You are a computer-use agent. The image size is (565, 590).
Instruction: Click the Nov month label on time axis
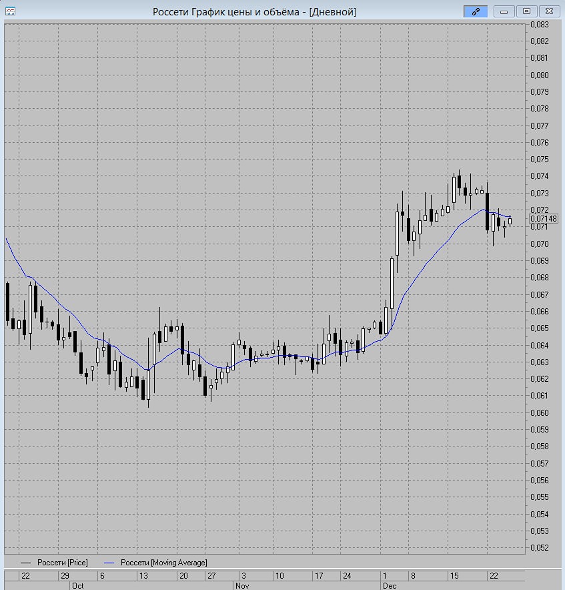tap(242, 586)
